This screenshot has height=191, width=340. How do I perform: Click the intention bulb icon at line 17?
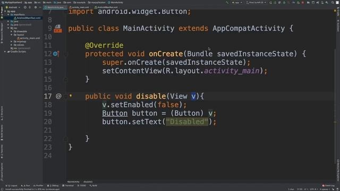(x=71, y=95)
